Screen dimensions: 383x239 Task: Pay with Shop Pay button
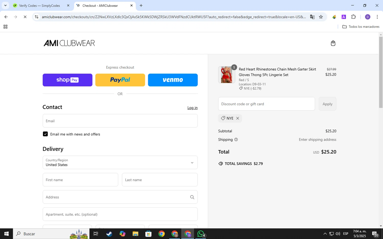pyautogui.click(x=67, y=80)
